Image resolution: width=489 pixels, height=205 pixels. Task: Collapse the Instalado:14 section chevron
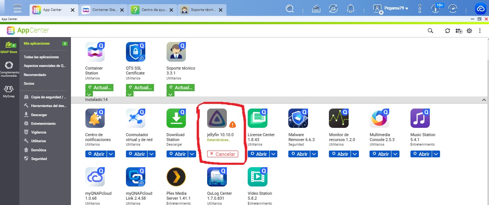[484, 100]
